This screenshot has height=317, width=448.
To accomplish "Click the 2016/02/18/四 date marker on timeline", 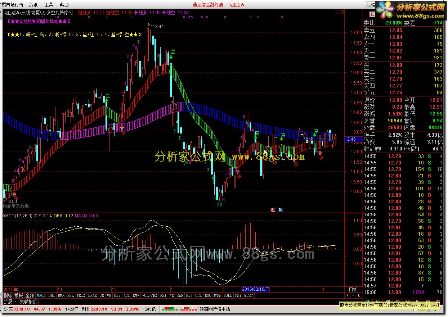I will coord(256,289).
